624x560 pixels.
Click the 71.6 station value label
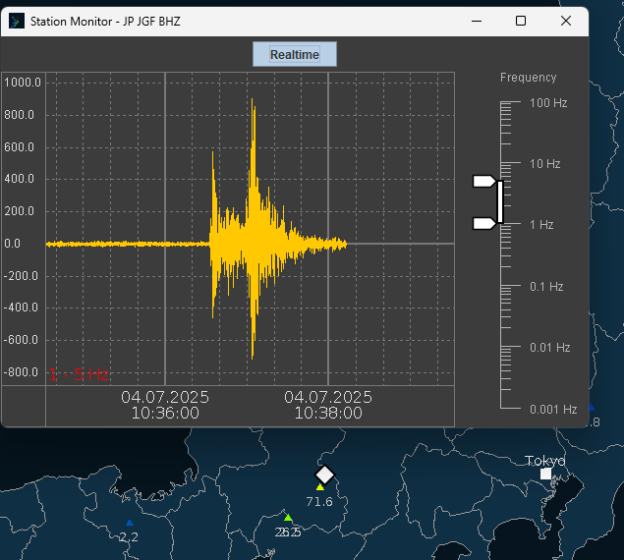(x=319, y=502)
